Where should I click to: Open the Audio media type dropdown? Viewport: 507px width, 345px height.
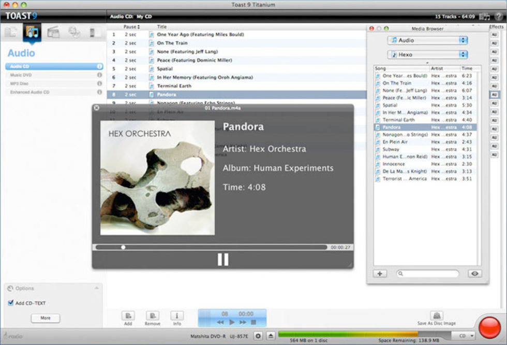click(x=427, y=40)
